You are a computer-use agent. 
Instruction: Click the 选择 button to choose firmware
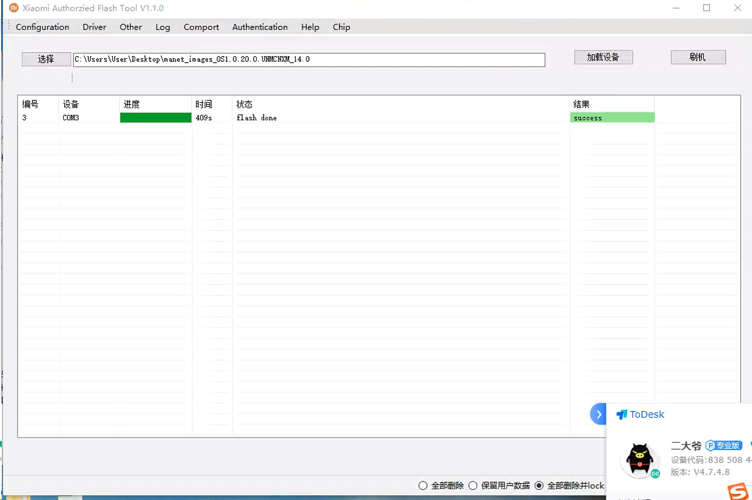pyautogui.click(x=46, y=59)
